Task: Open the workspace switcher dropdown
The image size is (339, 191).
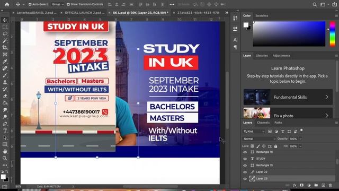Action: 324,4
